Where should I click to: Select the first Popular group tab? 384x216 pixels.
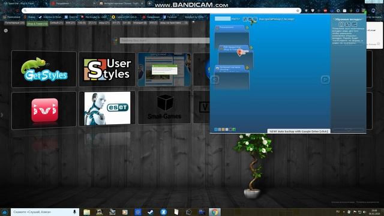coord(14,23)
